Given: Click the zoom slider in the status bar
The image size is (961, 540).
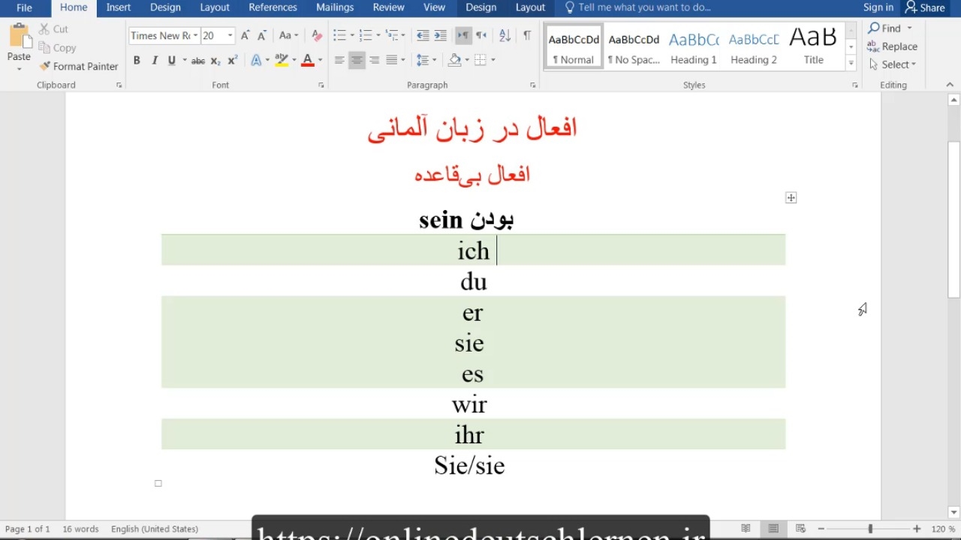Looking at the screenshot, I should coord(870,529).
